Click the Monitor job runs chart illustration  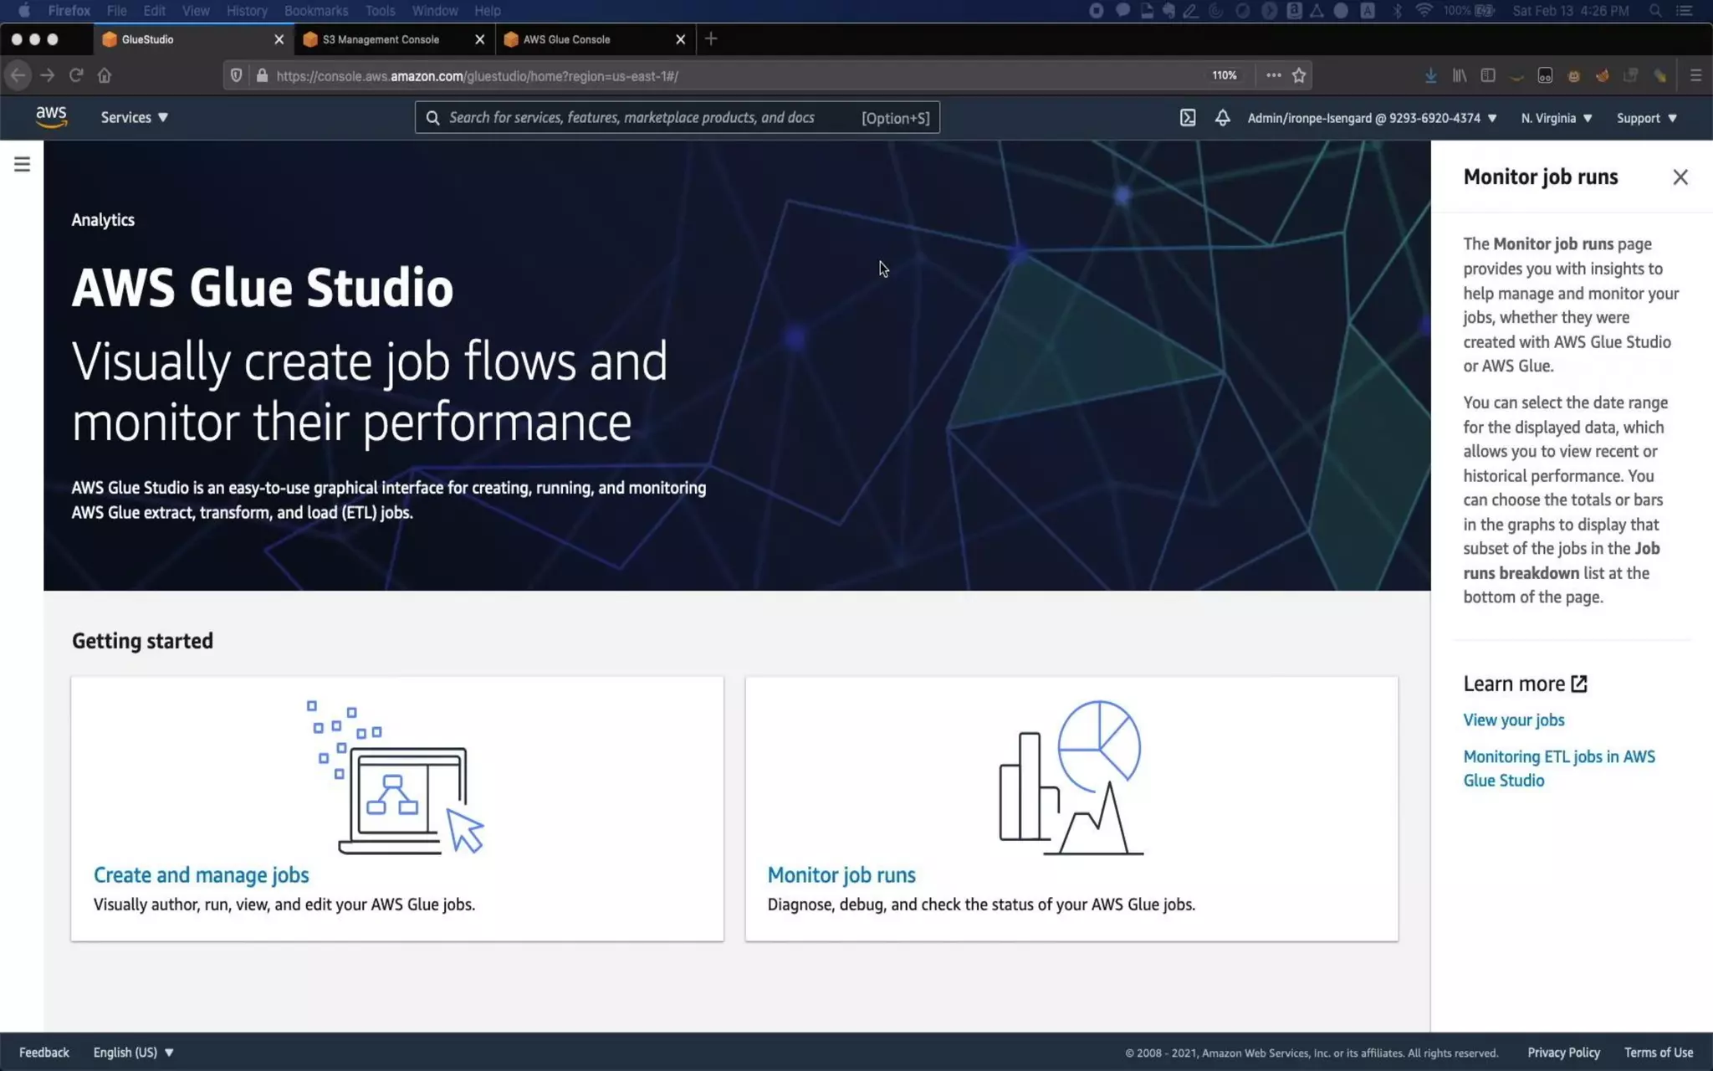1071,777
